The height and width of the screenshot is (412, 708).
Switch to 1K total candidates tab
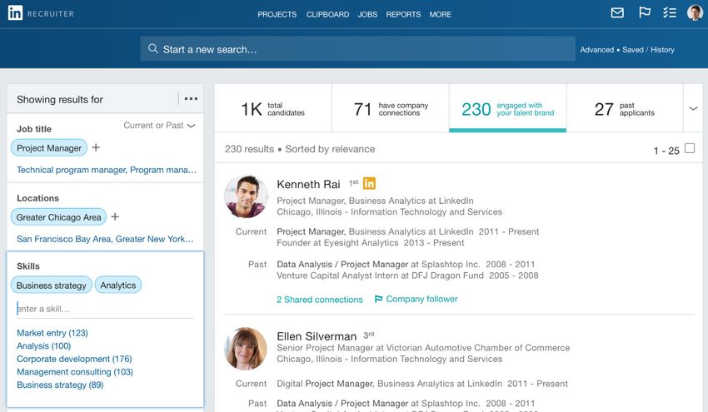click(273, 108)
